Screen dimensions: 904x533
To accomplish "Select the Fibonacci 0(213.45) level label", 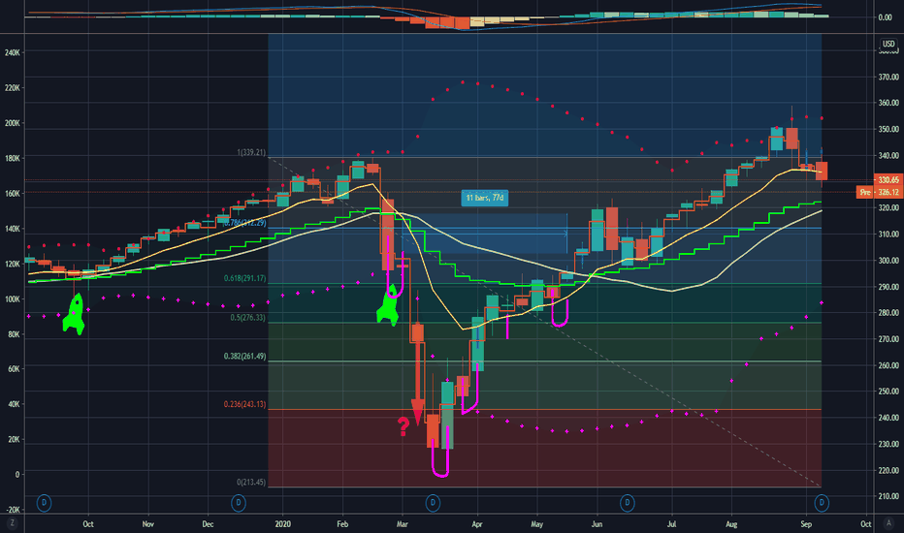I will click(251, 482).
